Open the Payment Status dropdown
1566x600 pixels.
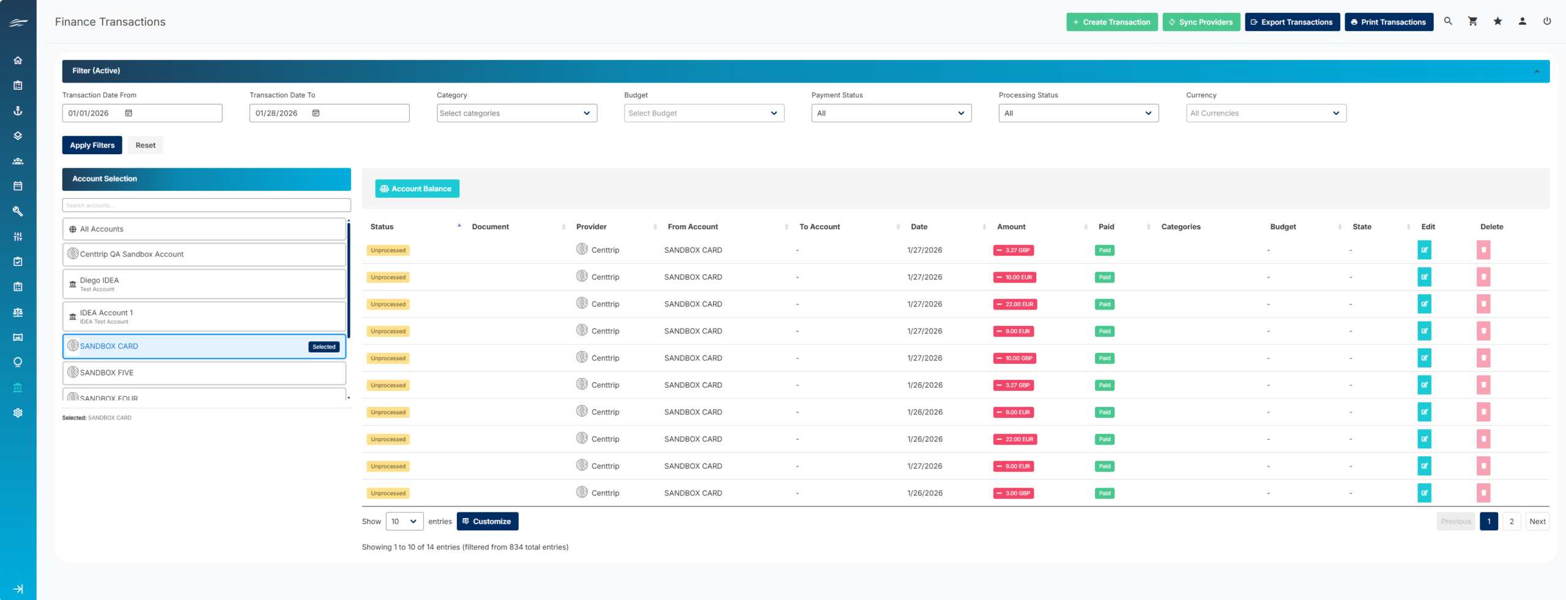coord(891,113)
